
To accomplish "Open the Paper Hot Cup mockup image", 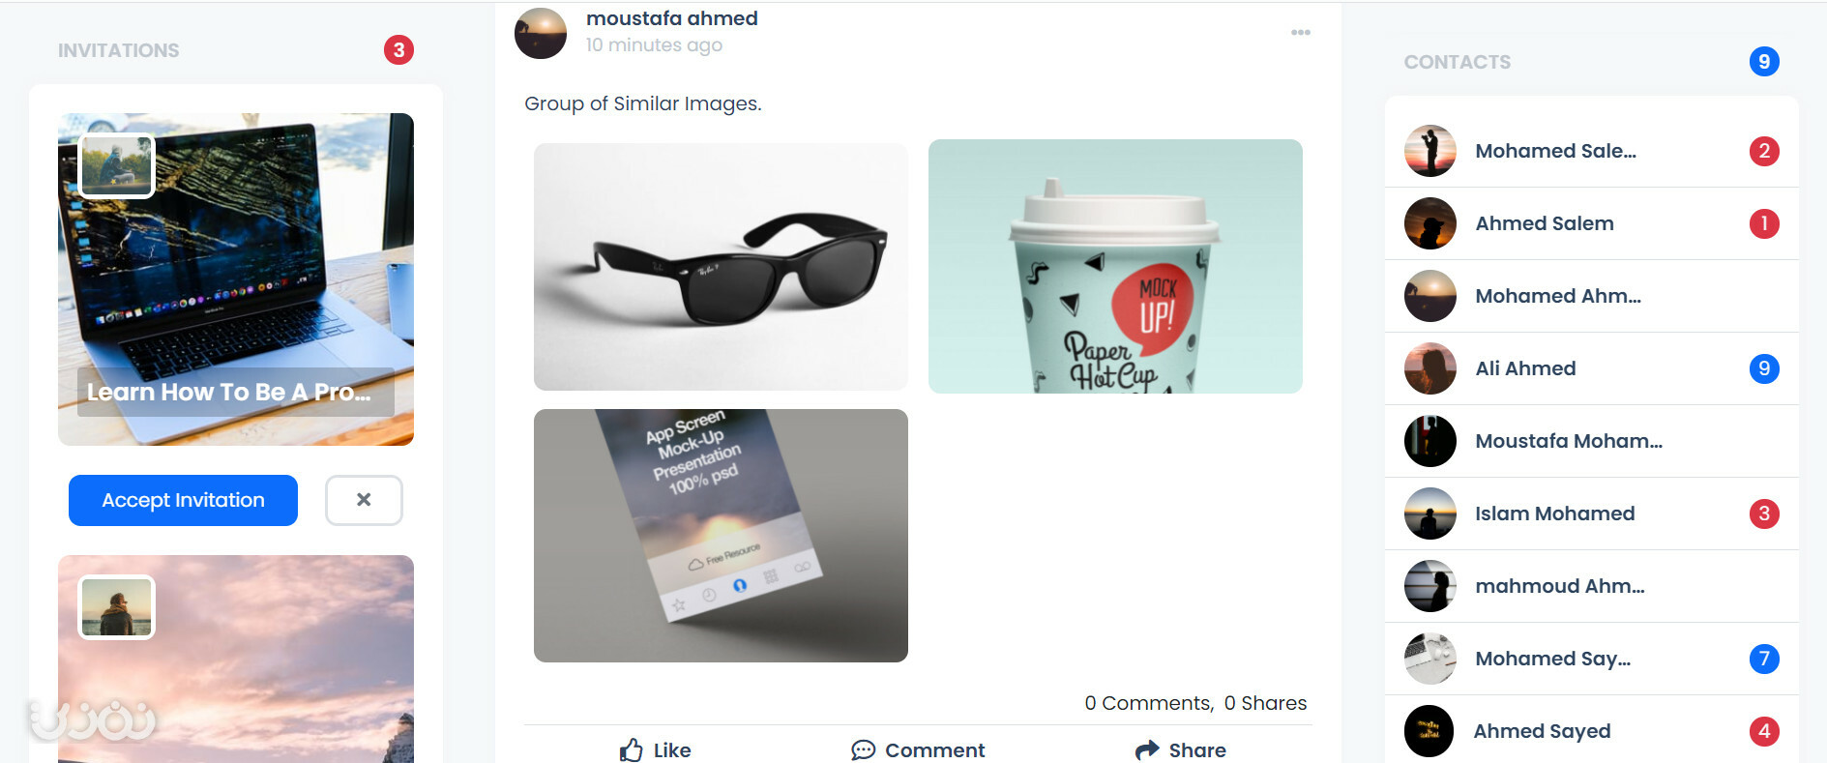I will [1115, 266].
